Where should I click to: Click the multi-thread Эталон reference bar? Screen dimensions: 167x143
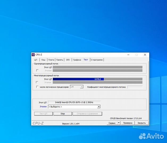(98, 82)
